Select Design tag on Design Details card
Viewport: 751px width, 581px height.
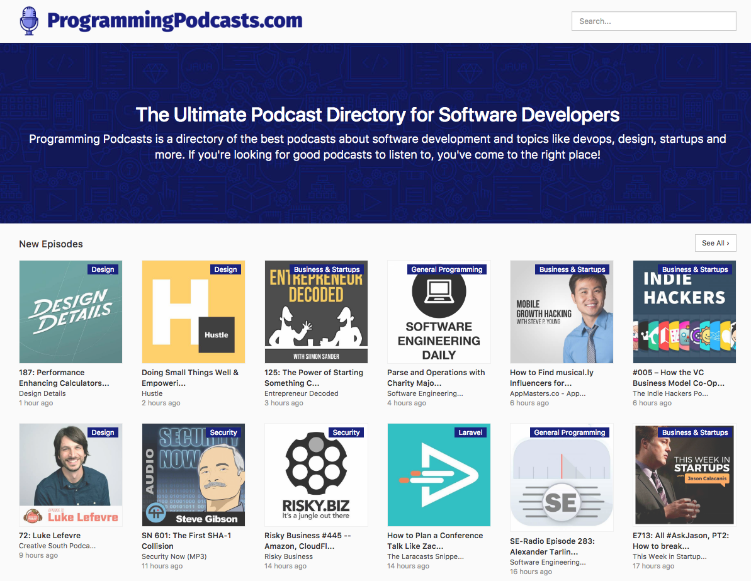(103, 269)
